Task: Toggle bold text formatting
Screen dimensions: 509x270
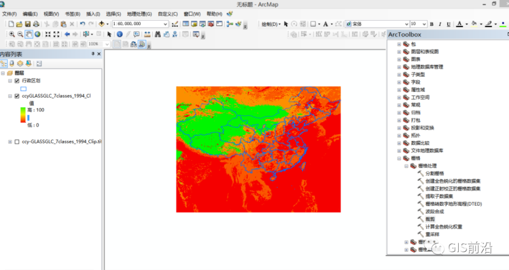Action: pyautogui.click(x=432, y=24)
